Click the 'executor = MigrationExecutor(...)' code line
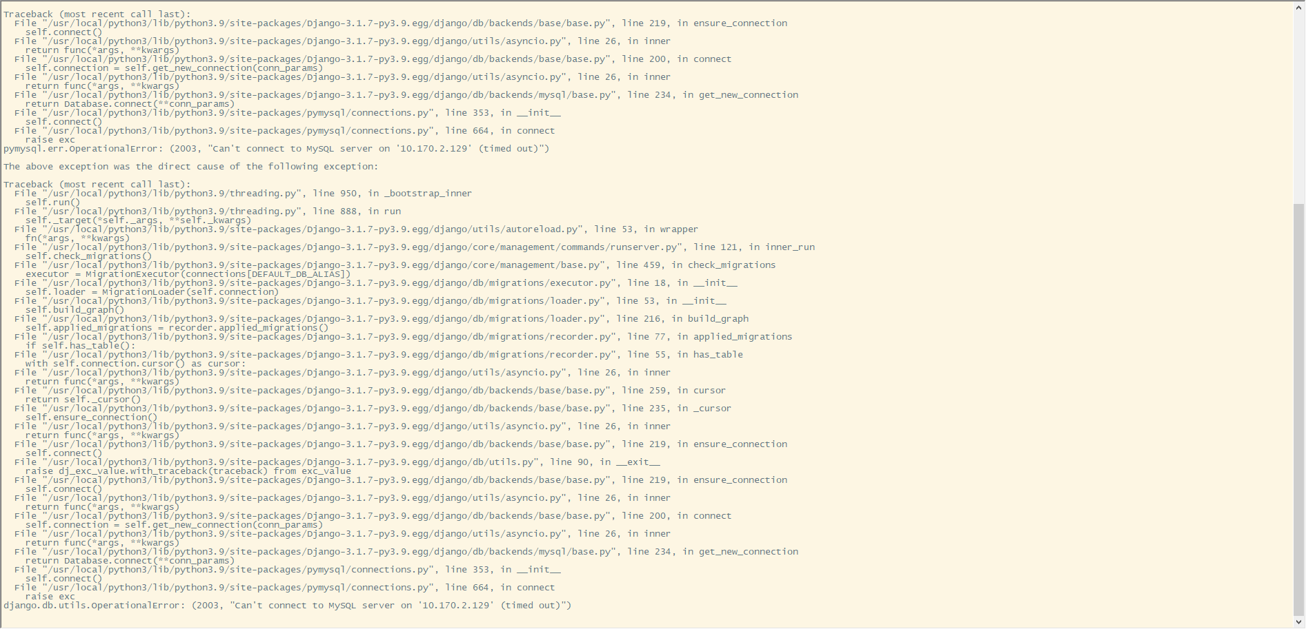Viewport: 1306px width, 629px height. pyautogui.click(x=188, y=274)
